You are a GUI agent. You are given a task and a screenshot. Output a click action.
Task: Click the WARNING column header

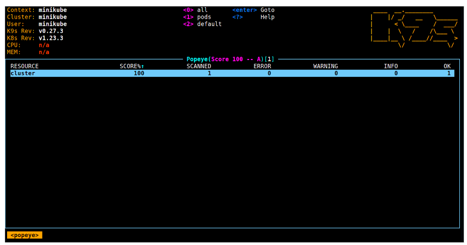(325, 66)
